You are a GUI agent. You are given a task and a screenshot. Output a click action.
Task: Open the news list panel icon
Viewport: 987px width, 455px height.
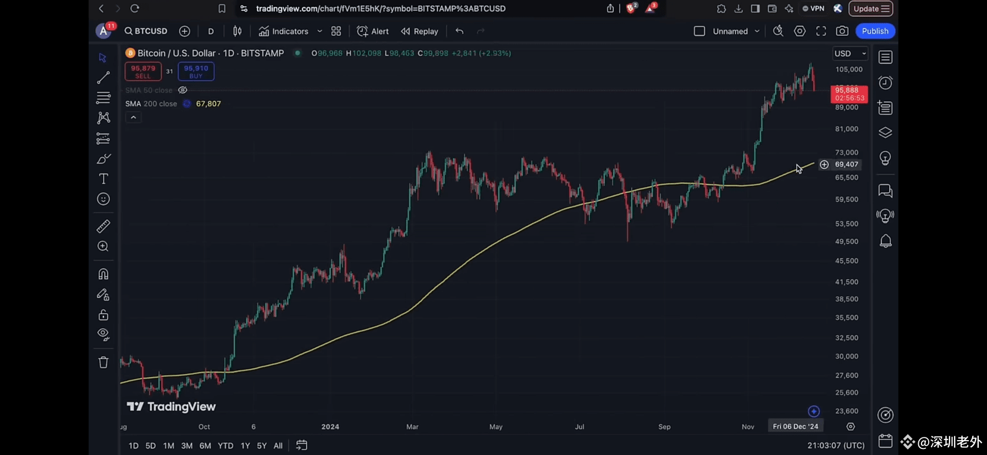pyautogui.click(x=885, y=108)
